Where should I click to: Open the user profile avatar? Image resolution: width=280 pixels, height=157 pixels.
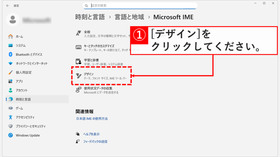pyautogui.click(x=13, y=20)
